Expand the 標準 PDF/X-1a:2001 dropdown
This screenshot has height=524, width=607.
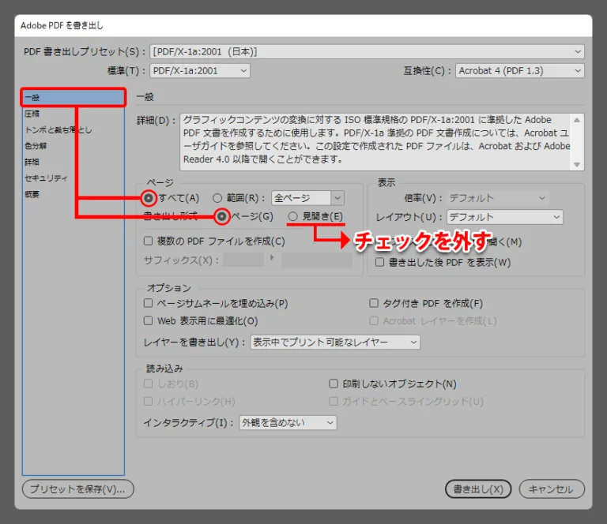[199, 71]
